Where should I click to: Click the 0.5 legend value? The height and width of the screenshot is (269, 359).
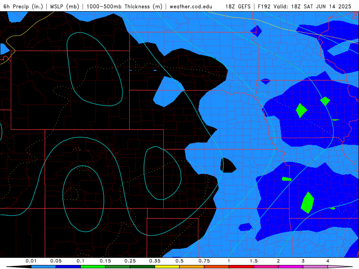tap(179, 261)
